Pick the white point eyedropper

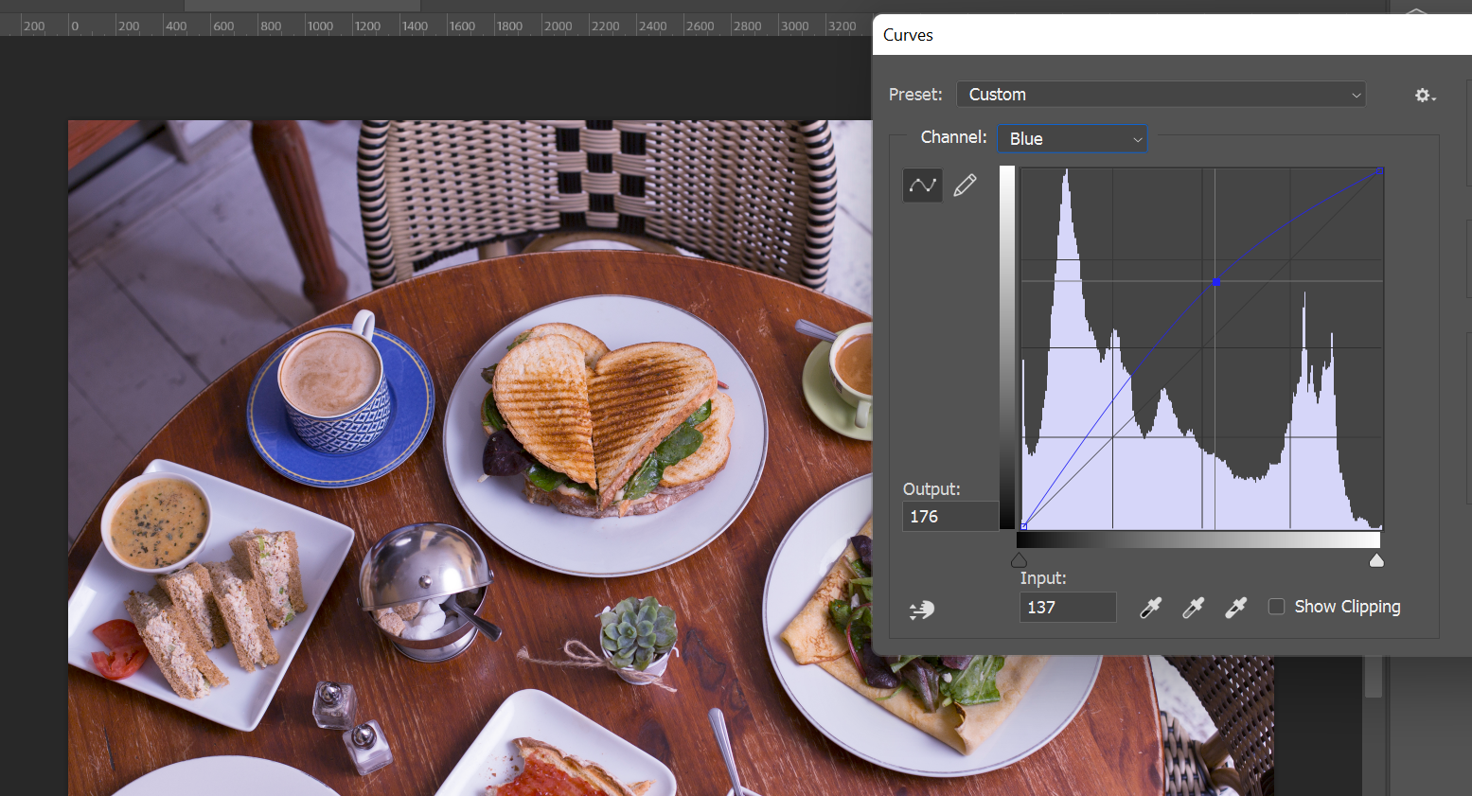coord(1235,608)
